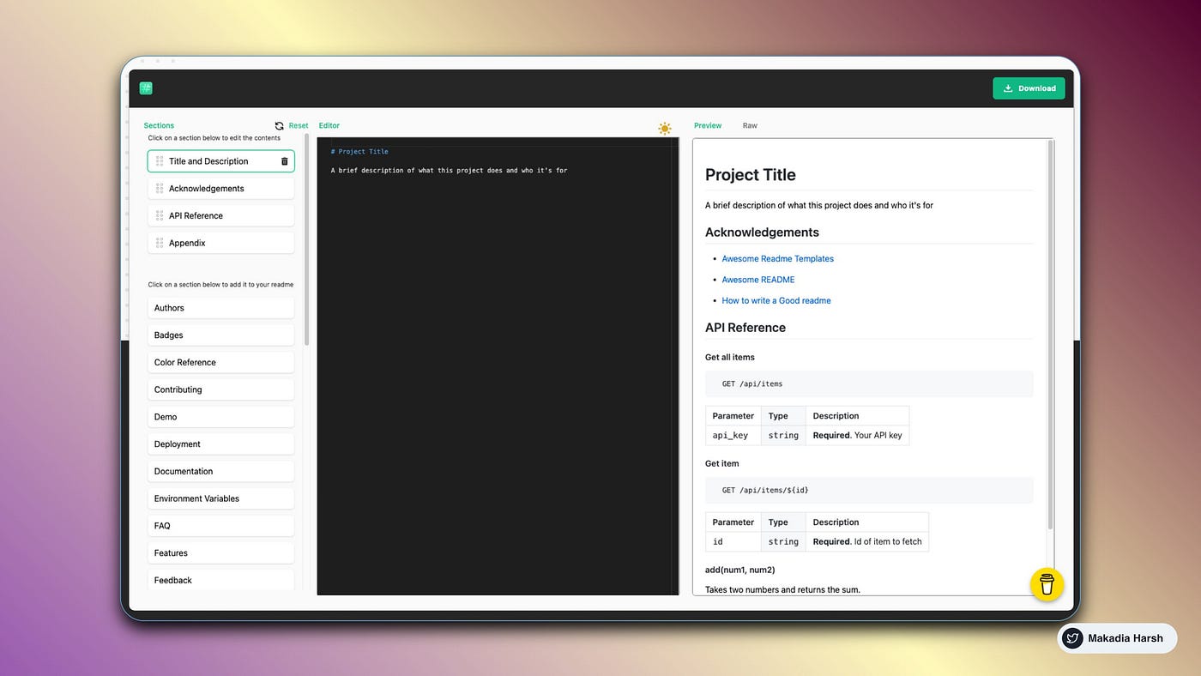Switch to the Raw tab
The image size is (1201, 676).
coord(750,125)
